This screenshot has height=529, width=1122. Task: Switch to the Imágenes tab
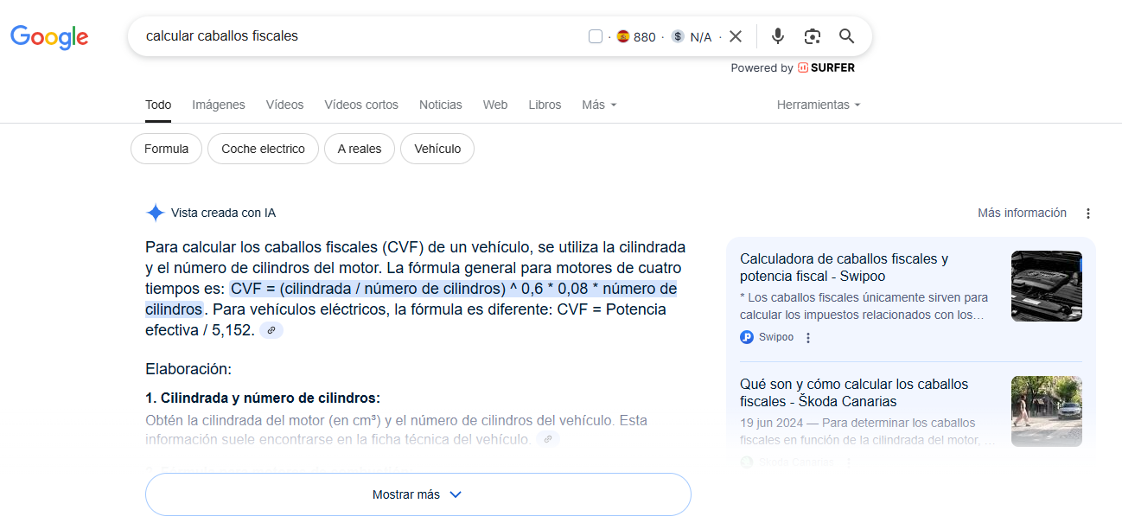pos(219,105)
